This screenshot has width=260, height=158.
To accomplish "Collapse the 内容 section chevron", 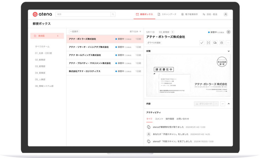I will [x=229, y=104].
